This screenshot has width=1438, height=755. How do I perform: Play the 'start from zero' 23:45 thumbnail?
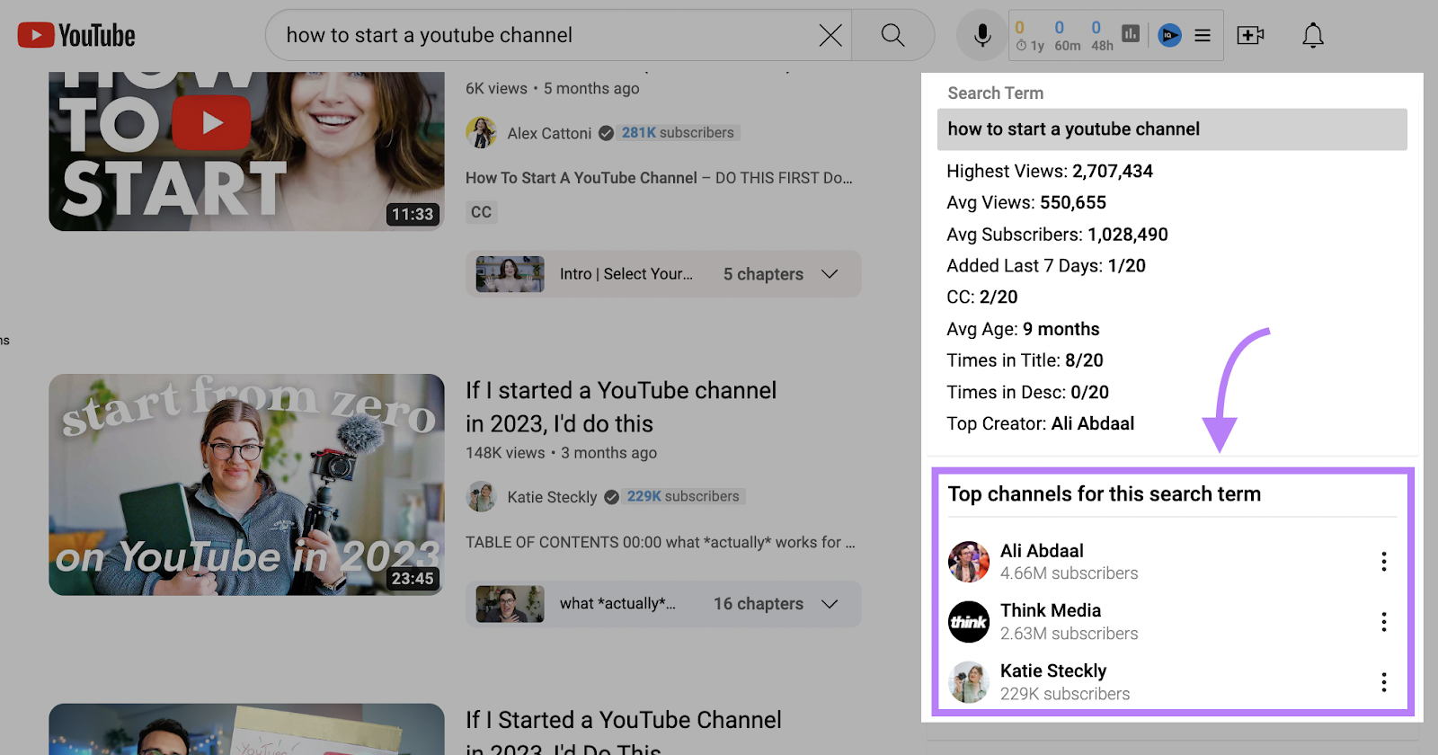click(x=246, y=484)
